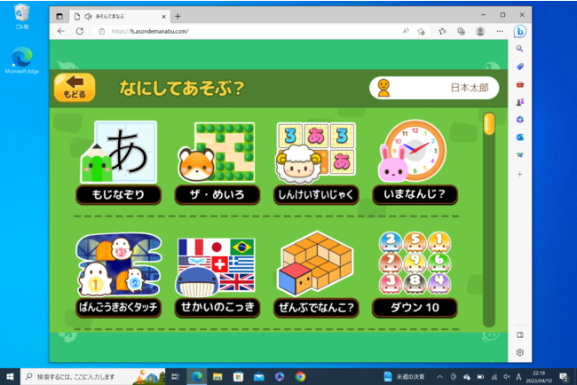Image resolution: width=577 pixels, height=385 pixels.
Task: Open Microsoft Edge from the taskbar
Action: (x=197, y=376)
